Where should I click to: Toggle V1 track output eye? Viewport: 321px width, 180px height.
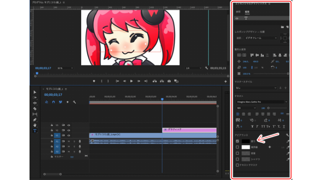pyautogui.click(x=69, y=135)
